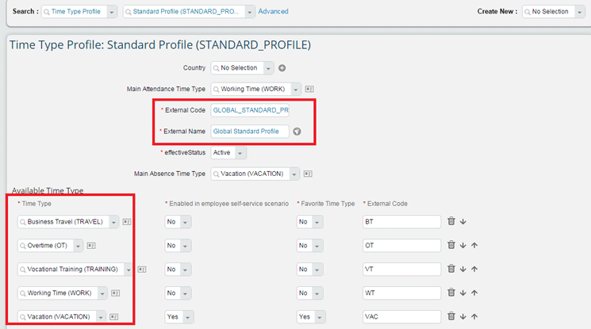591x329 pixels.
Task: Open the Create New selection dropdown
Action: (x=579, y=12)
